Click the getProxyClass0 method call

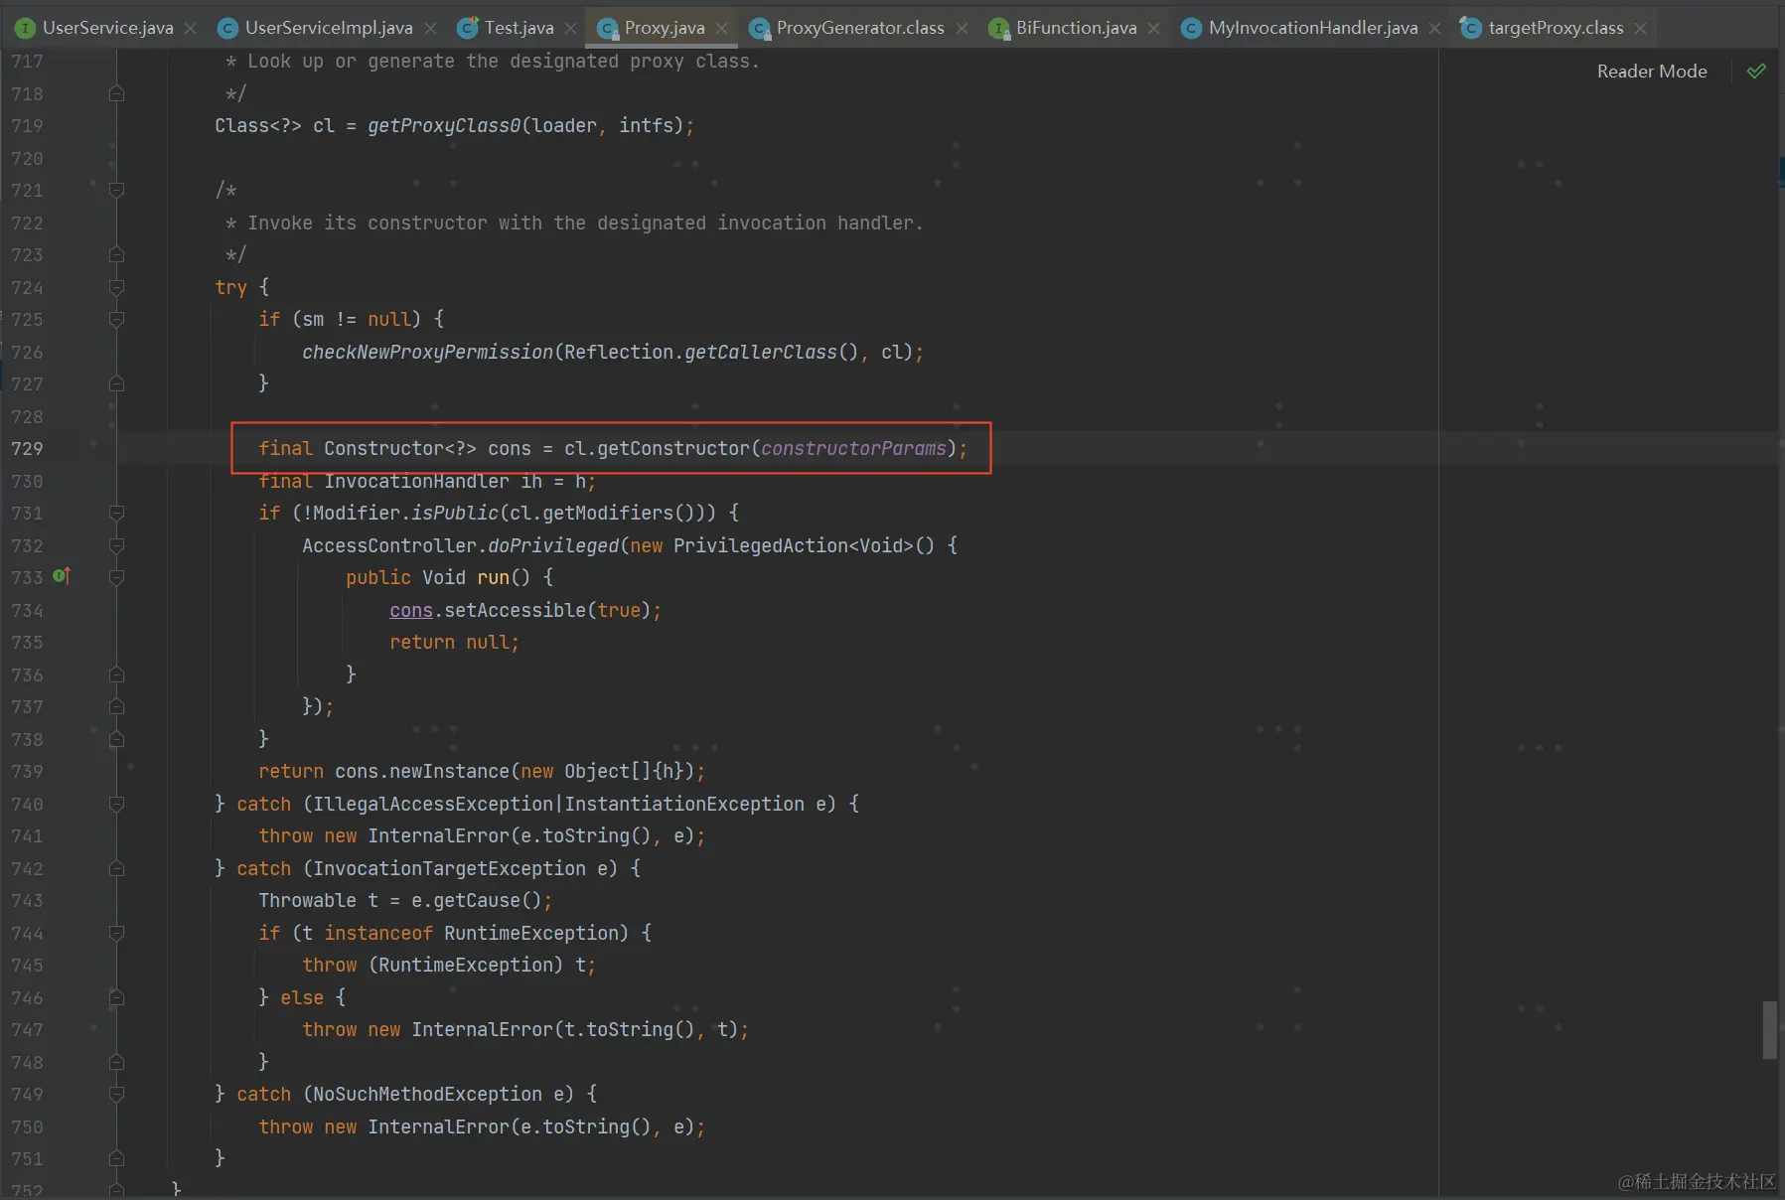point(444,126)
